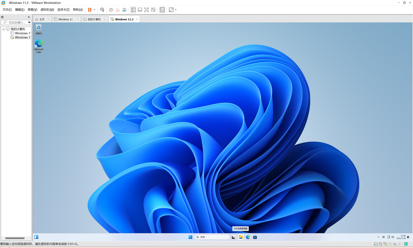413x248 pixels.
Task: Click the revert to snapshot toolbar icon
Action: (118, 10)
